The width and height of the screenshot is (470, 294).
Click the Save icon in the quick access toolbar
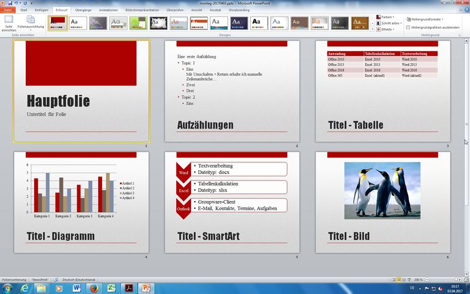(x=10, y=3)
